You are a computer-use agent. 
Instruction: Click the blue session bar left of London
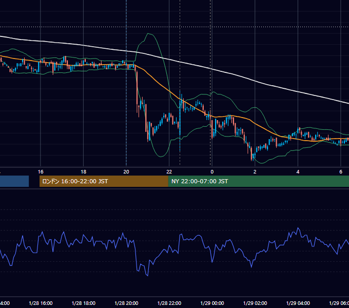click(14, 181)
